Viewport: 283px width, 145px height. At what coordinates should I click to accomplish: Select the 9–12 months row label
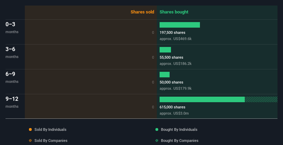click(12, 102)
